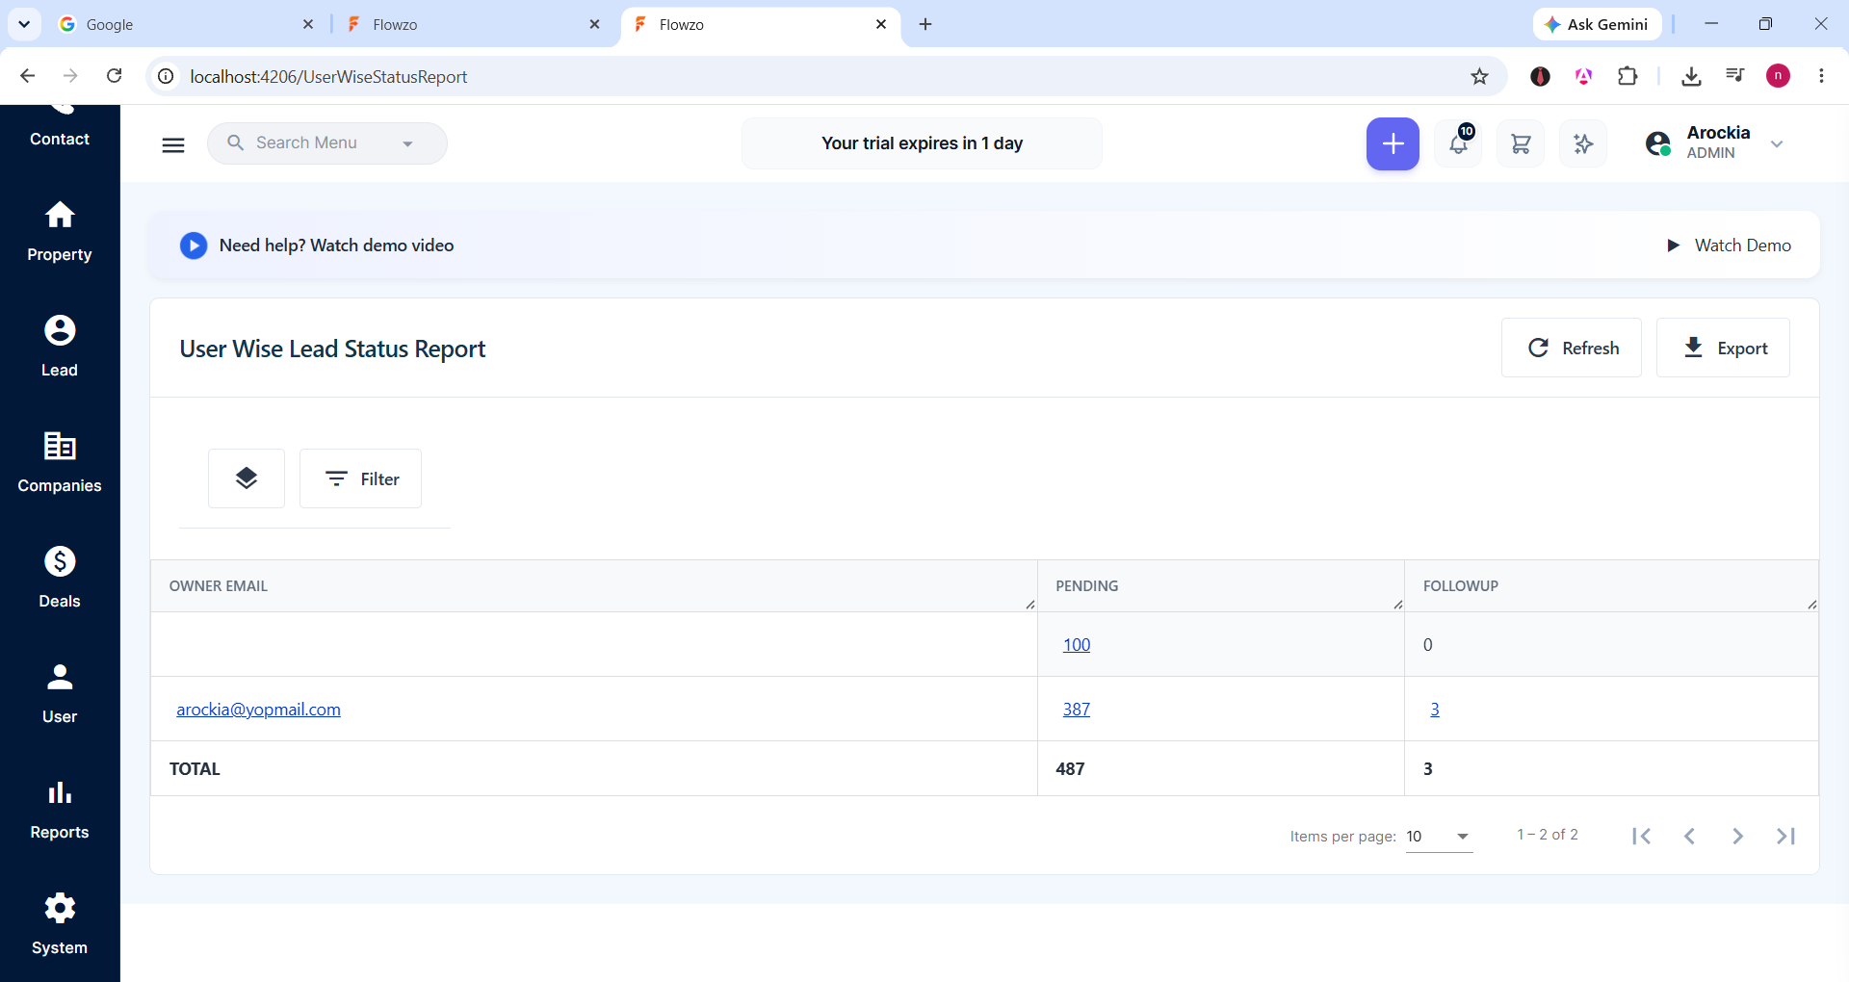Viewport: 1849px width, 982px height.
Task: Open the tab search dropdown arrow
Action: pyautogui.click(x=24, y=24)
